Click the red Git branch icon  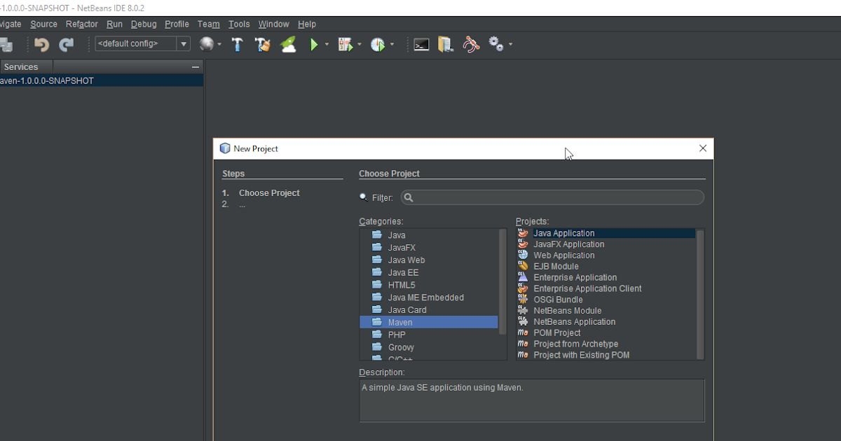tap(471, 44)
